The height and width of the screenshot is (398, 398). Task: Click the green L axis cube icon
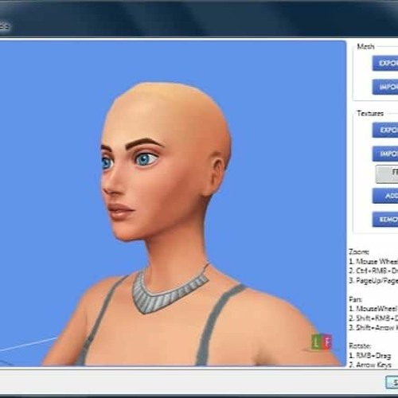tap(316, 342)
